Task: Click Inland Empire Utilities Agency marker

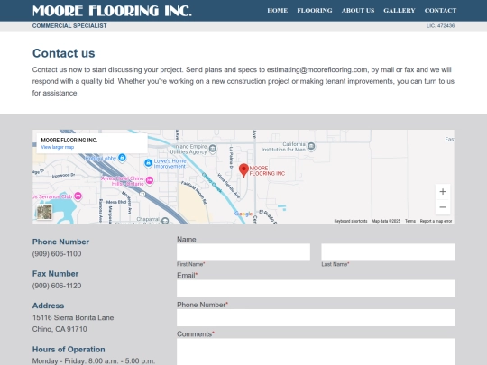Action: 213,149
